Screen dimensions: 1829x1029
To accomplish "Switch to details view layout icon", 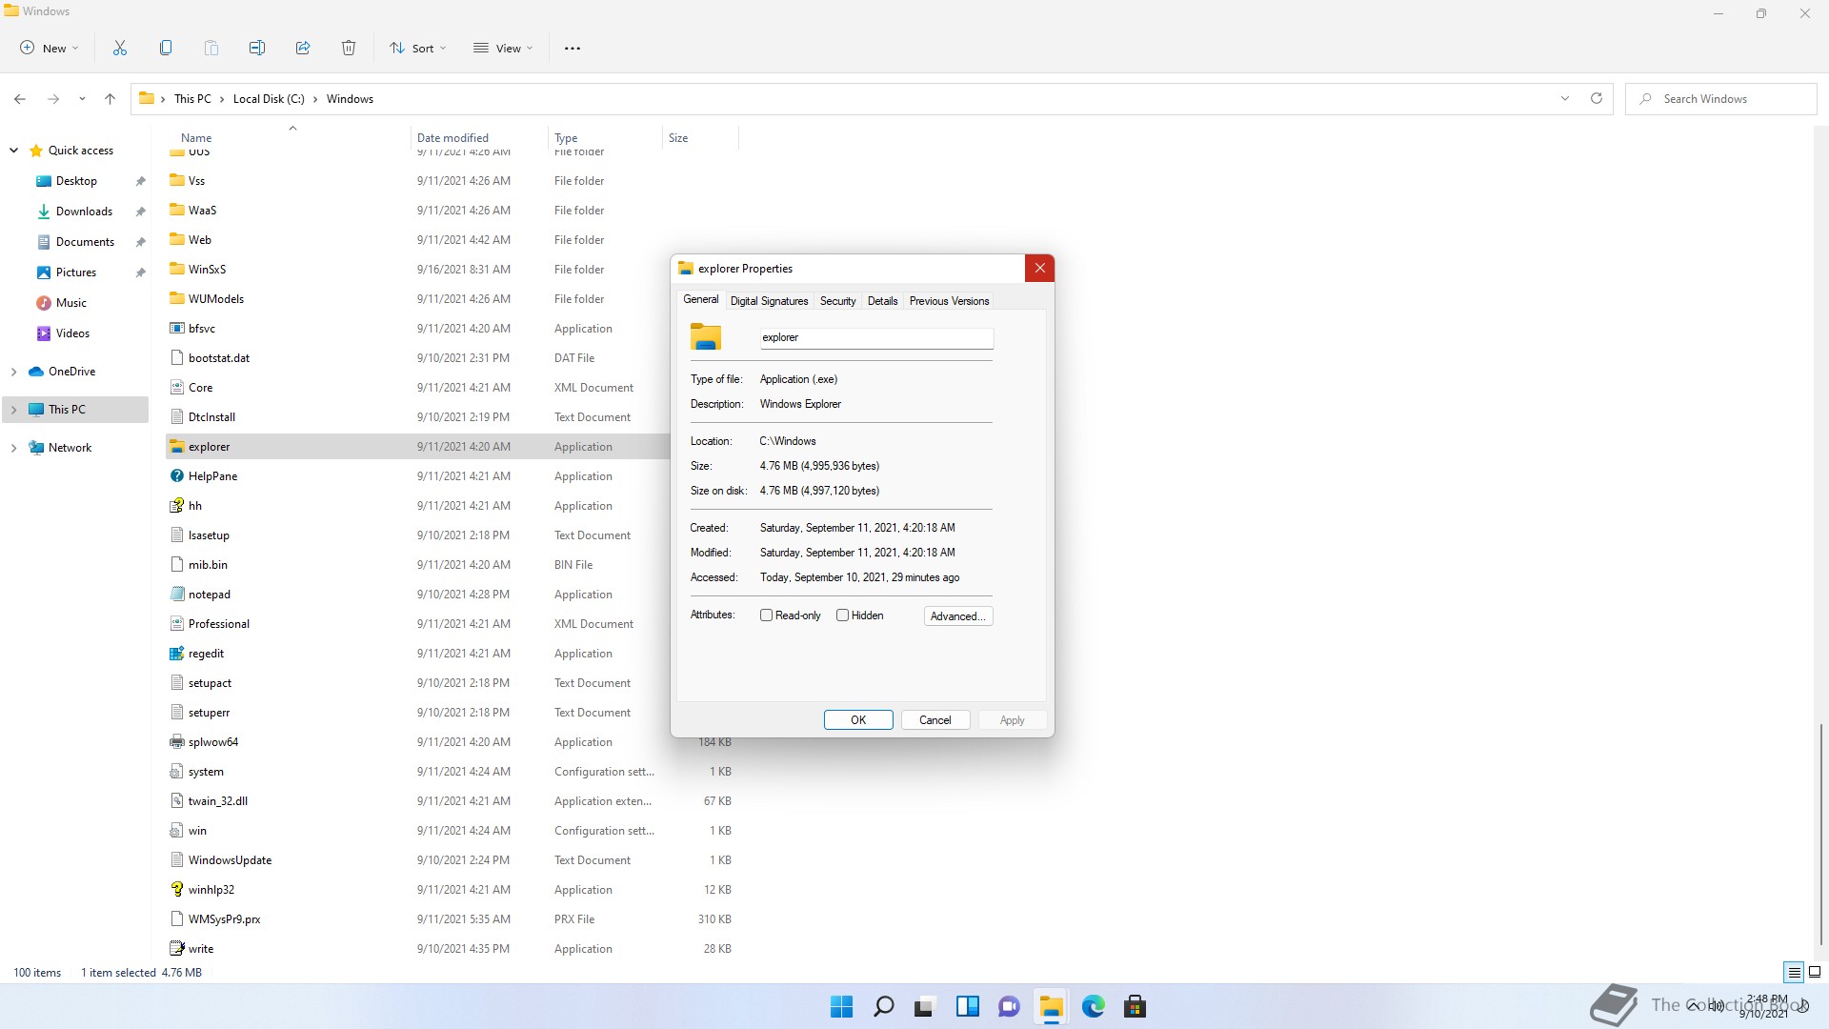I will pos(1794,972).
